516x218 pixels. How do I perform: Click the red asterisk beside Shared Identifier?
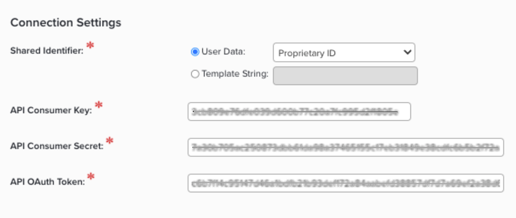pyautogui.click(x=90, y=45)
